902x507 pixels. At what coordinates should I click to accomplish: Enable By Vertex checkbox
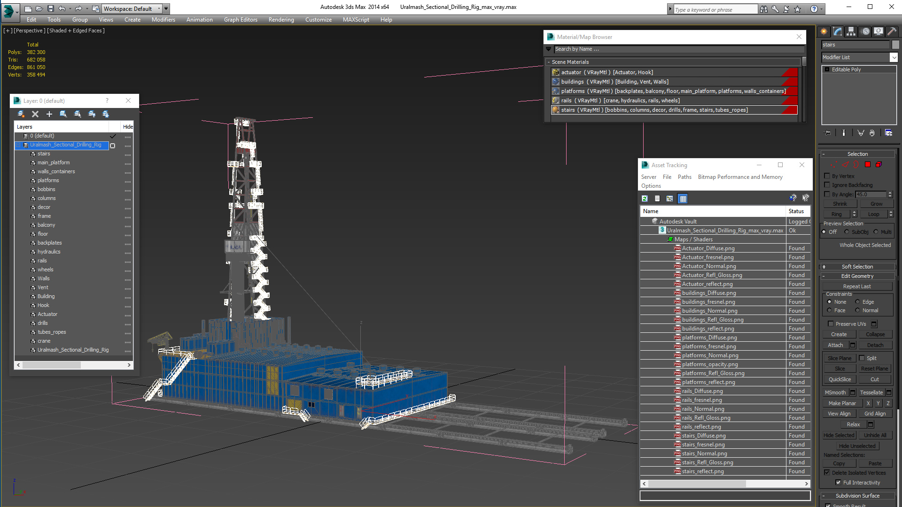point(827,176)
